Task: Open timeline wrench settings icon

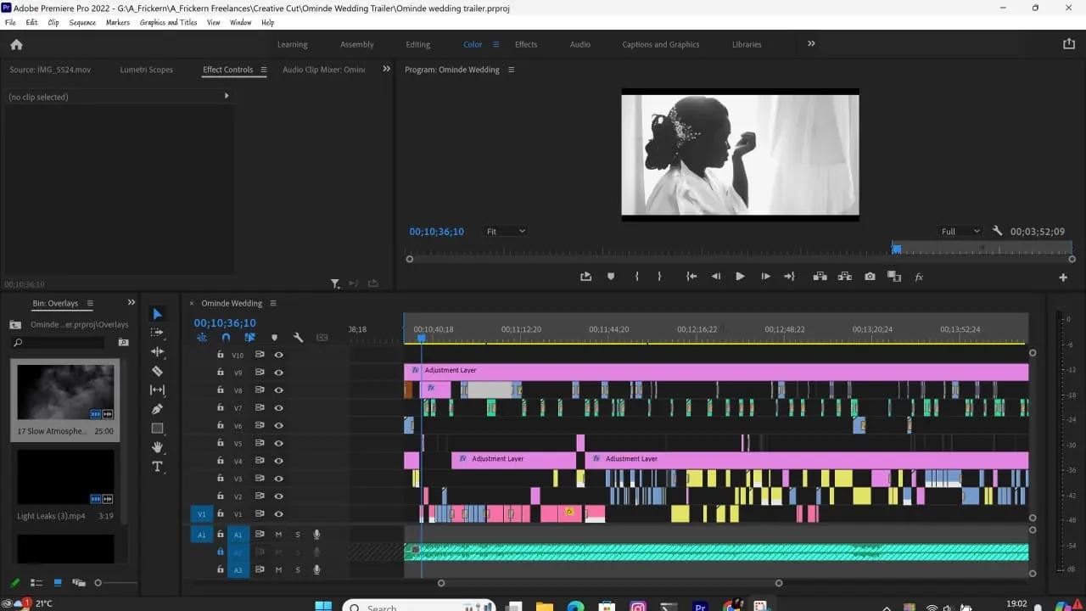Action: click(x=298, y=337)
